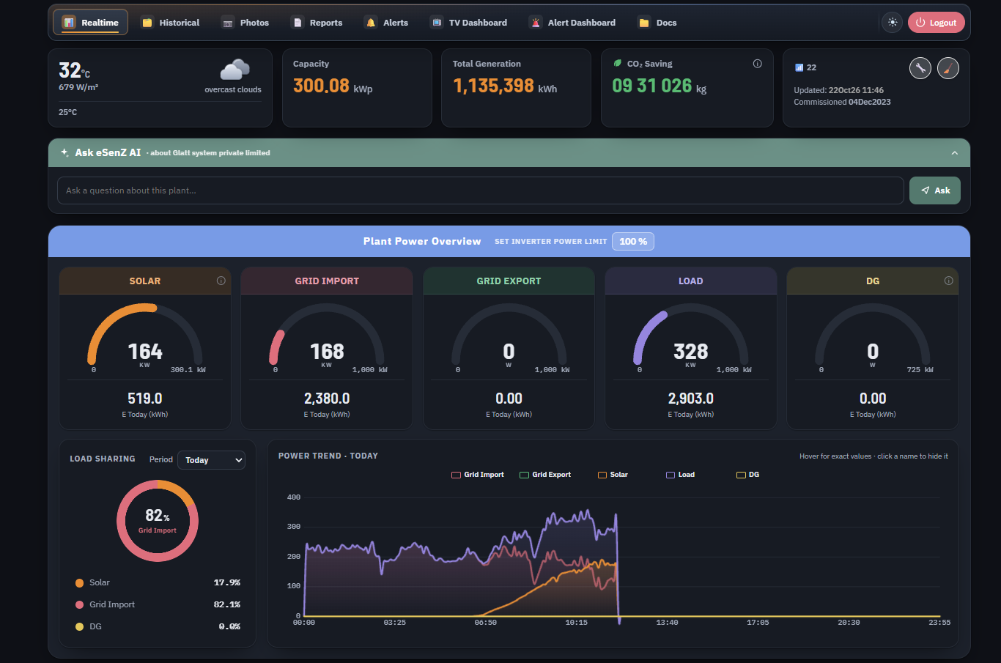The image size is (1001, 663).
Task: Collapse the Ask eSenZ AI panel
Action: [954, 153]
